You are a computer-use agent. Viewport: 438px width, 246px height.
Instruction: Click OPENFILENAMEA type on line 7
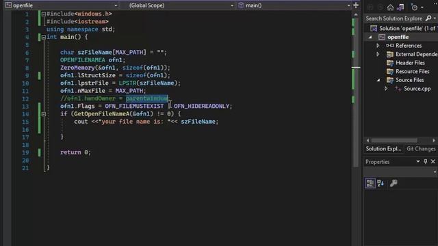83,60
